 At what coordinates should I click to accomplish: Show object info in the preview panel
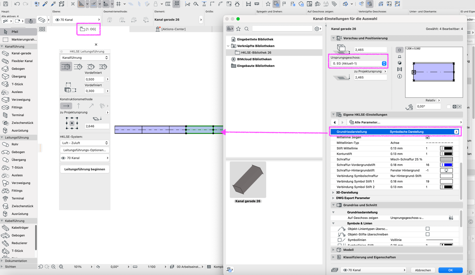coord(399,76)
